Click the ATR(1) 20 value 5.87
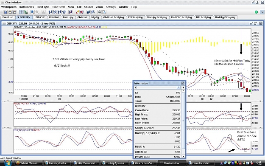265x166 pixels. [x=178, y=152]
